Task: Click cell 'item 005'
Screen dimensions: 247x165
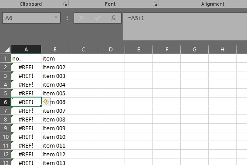Action: click(x=55, y=93)
